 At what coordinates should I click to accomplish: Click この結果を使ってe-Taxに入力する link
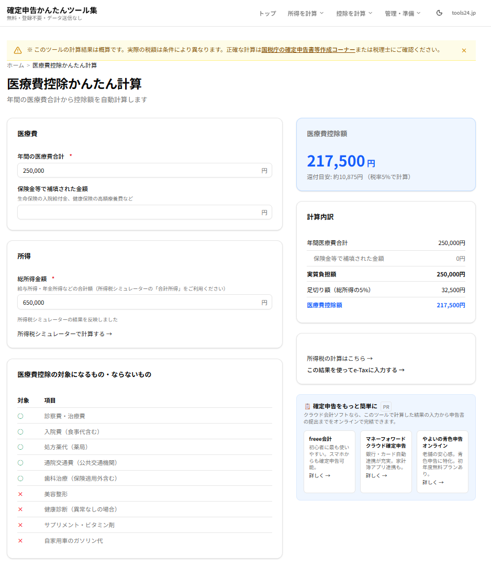[356, 370]
